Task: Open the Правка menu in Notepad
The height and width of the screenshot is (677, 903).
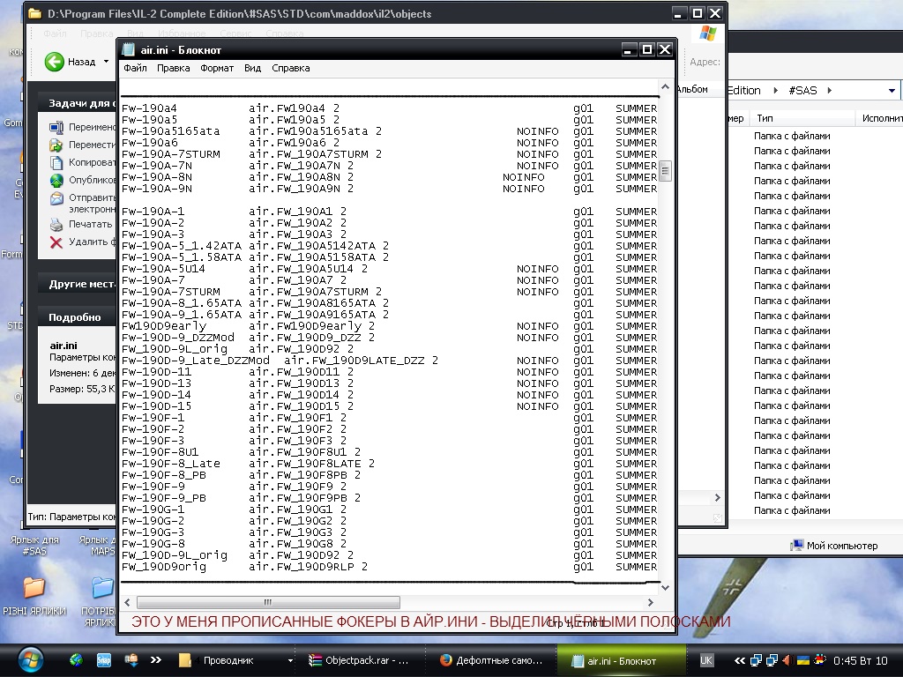Action: point(174,68)
